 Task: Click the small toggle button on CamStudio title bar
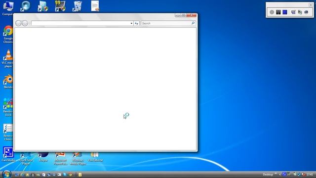(311, 5)
